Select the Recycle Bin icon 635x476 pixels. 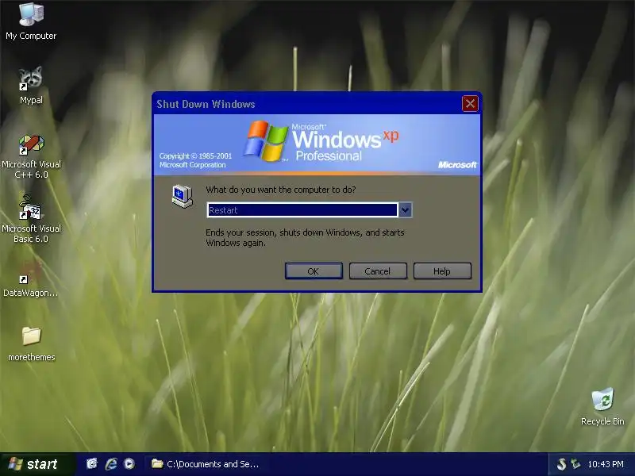[x=602, y=407]
